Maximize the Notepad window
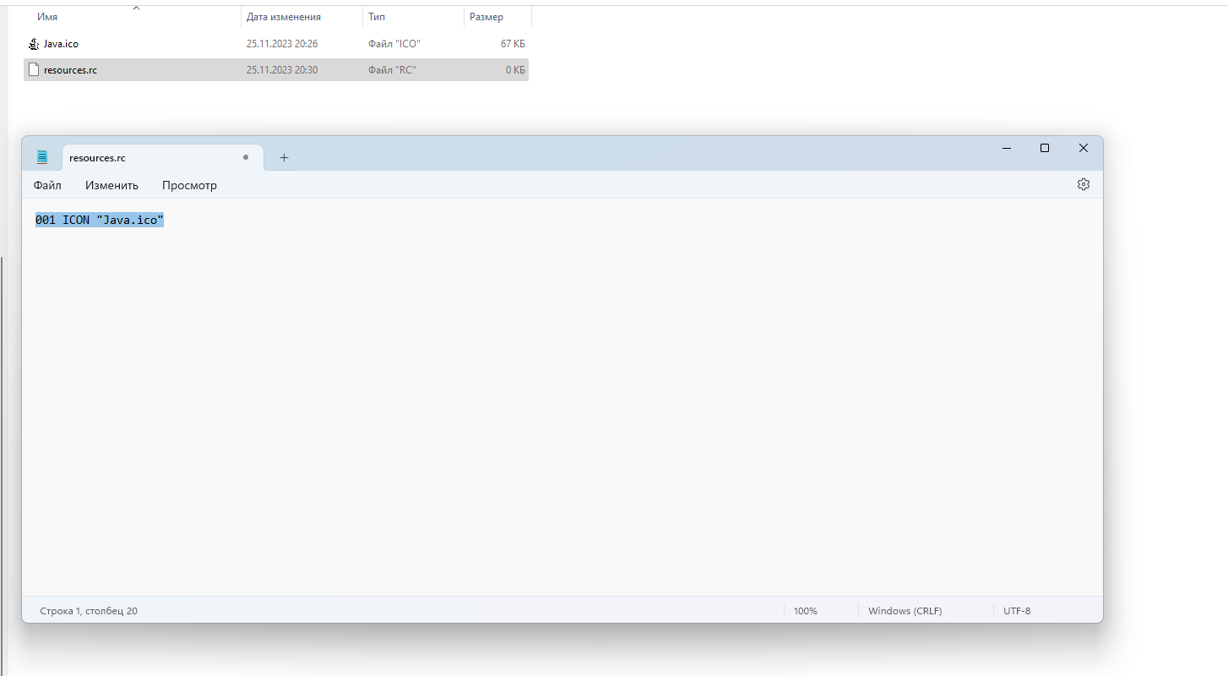This screenshot has height=676, width=1228. click(x=1045, y=148)
